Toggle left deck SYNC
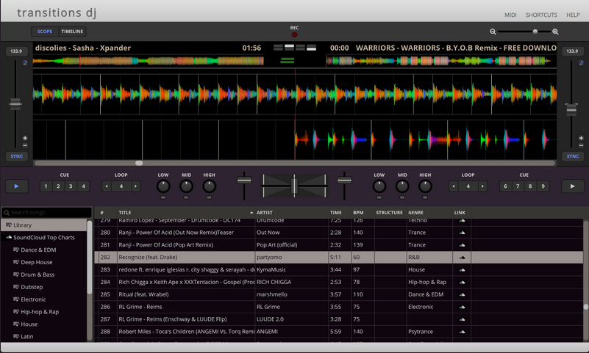 pos(16,156)
